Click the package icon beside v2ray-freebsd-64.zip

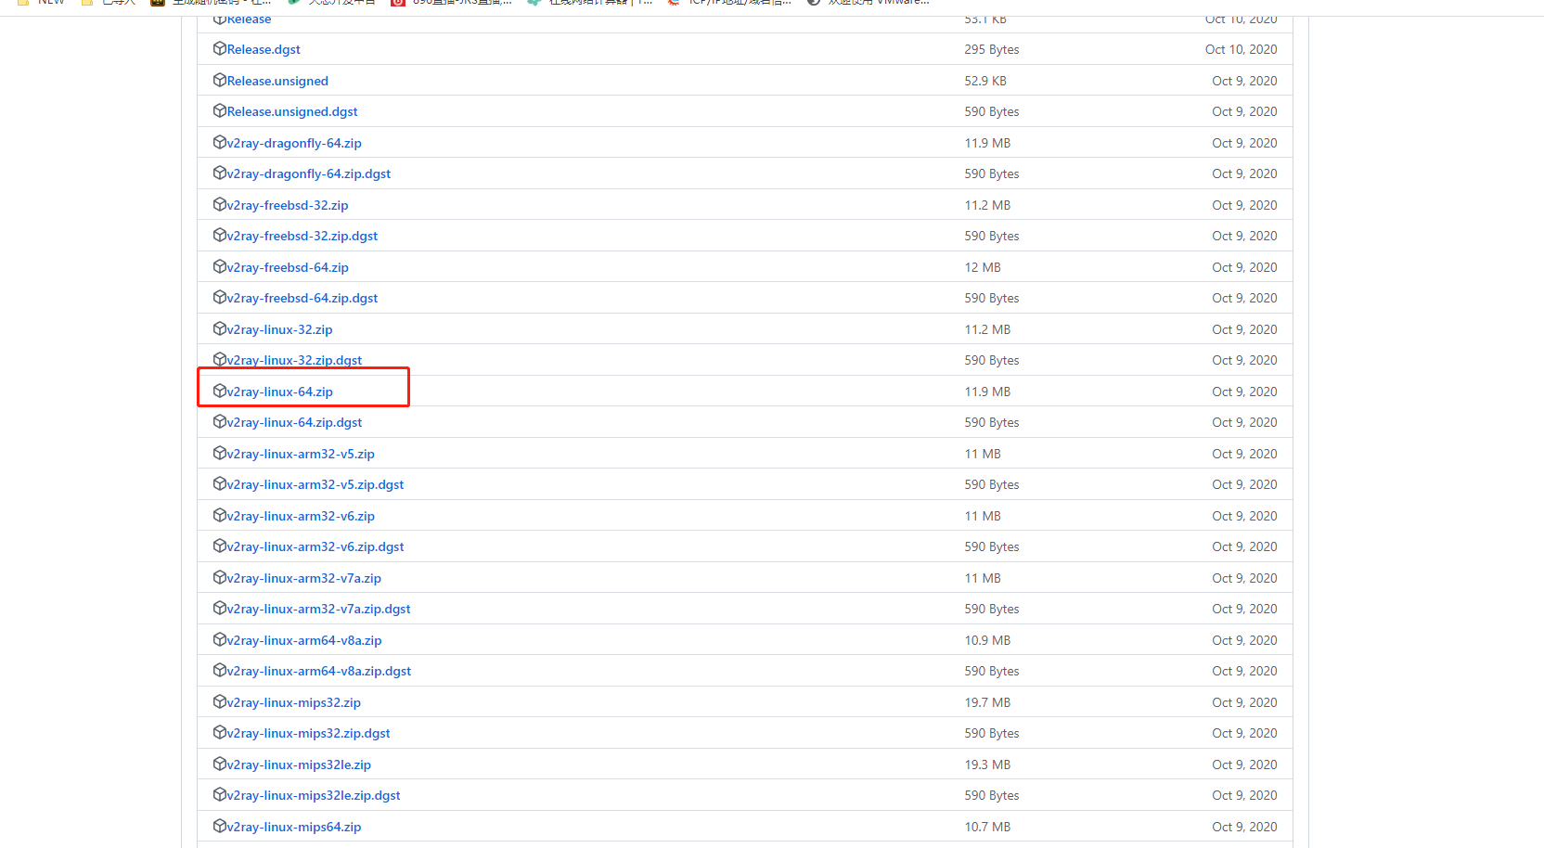pos(220,266)
